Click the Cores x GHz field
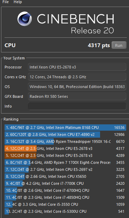 [x=77, y=77]
